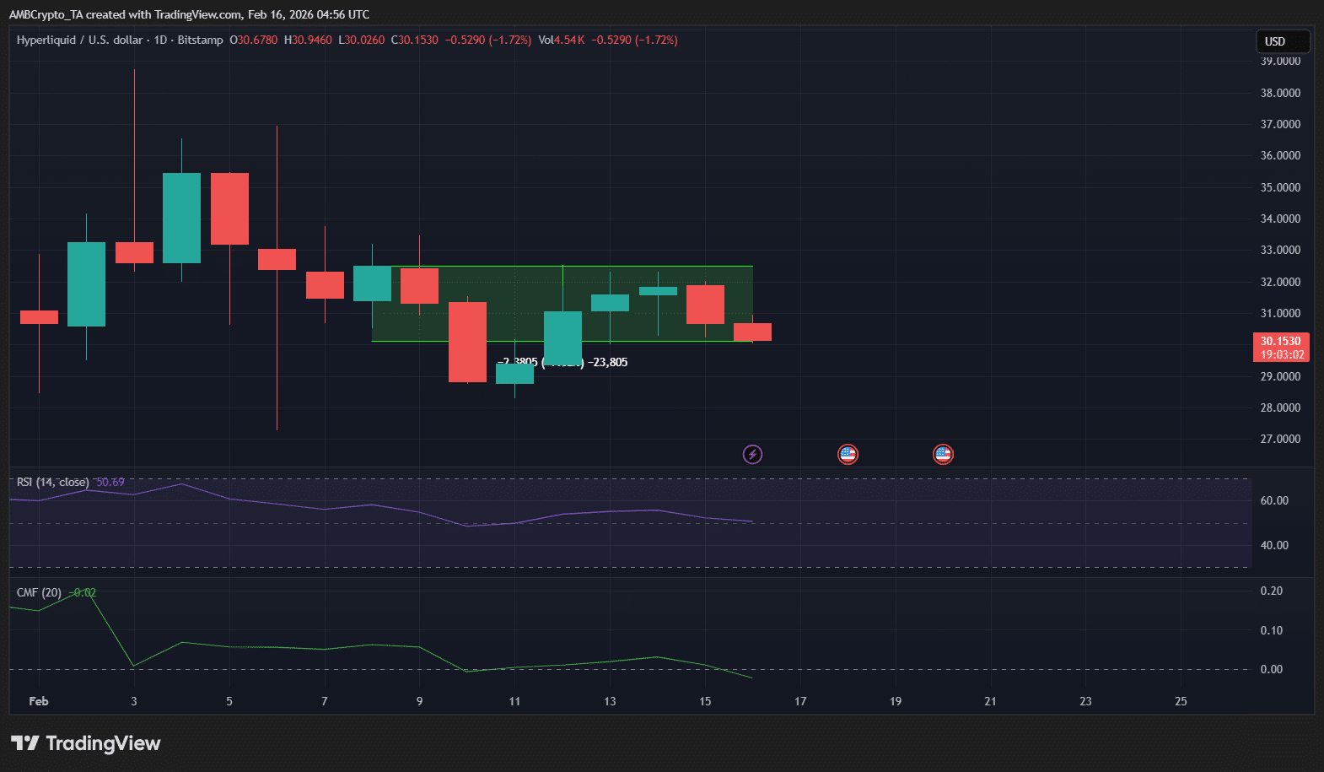The width and height of the screenshot is (1324, 772).
Task: Click the large red candle on Feb 10
Action: 467,342
